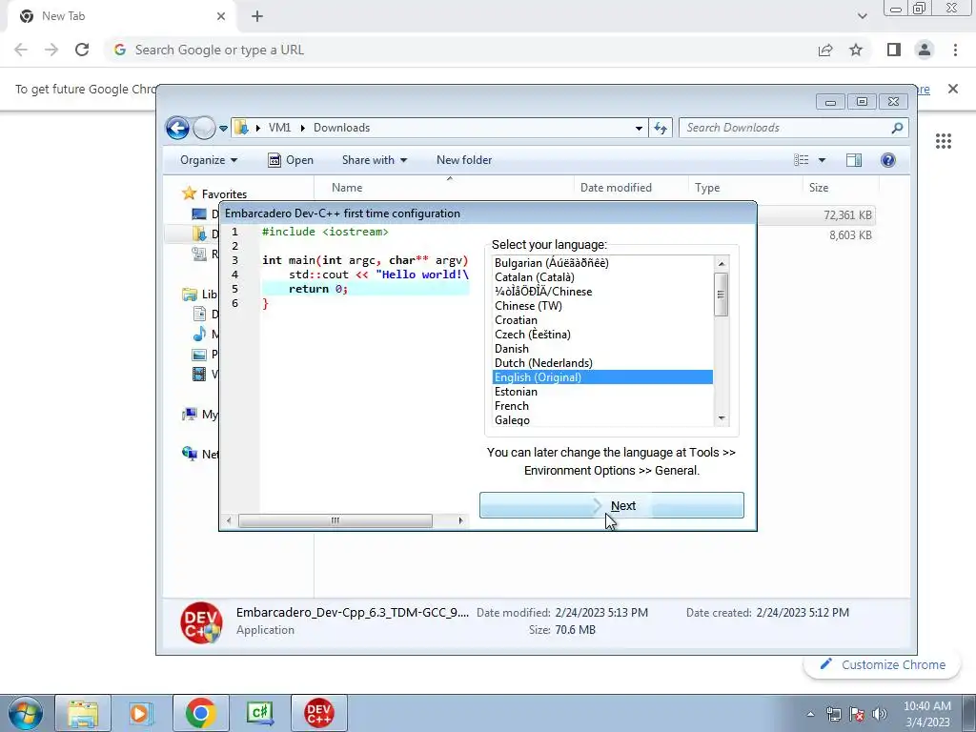
Task: Toggle Explorer preview pane
Action: (854, 160)
